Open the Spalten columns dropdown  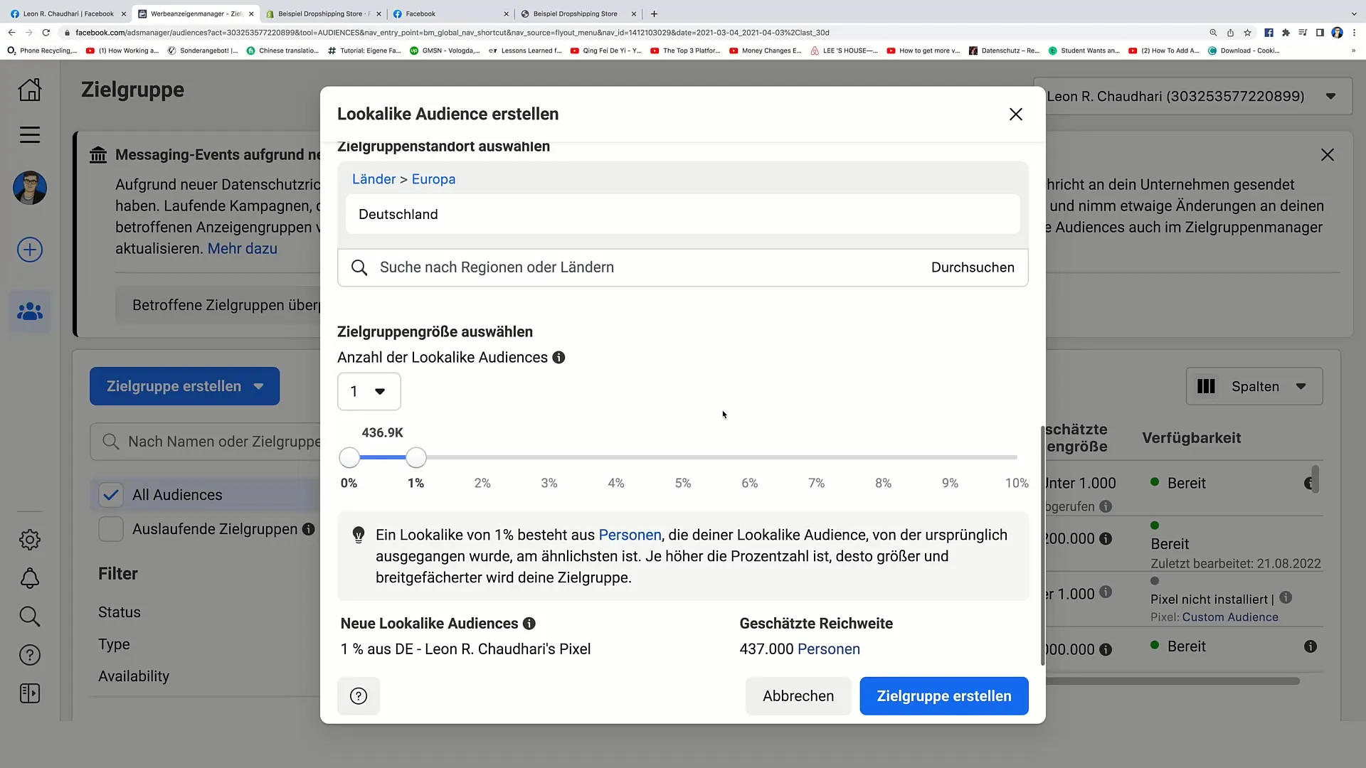[1254, 386]
